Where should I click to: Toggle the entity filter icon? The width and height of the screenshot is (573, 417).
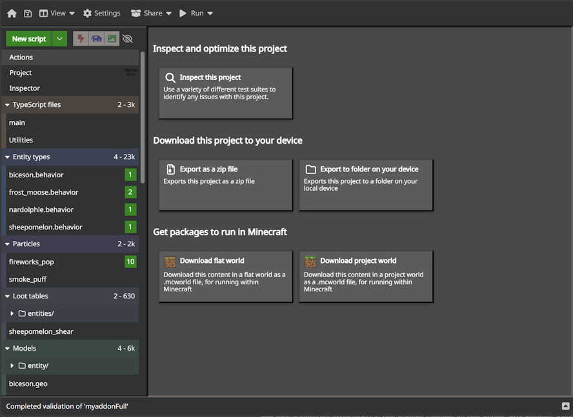(x=95, y=39)
